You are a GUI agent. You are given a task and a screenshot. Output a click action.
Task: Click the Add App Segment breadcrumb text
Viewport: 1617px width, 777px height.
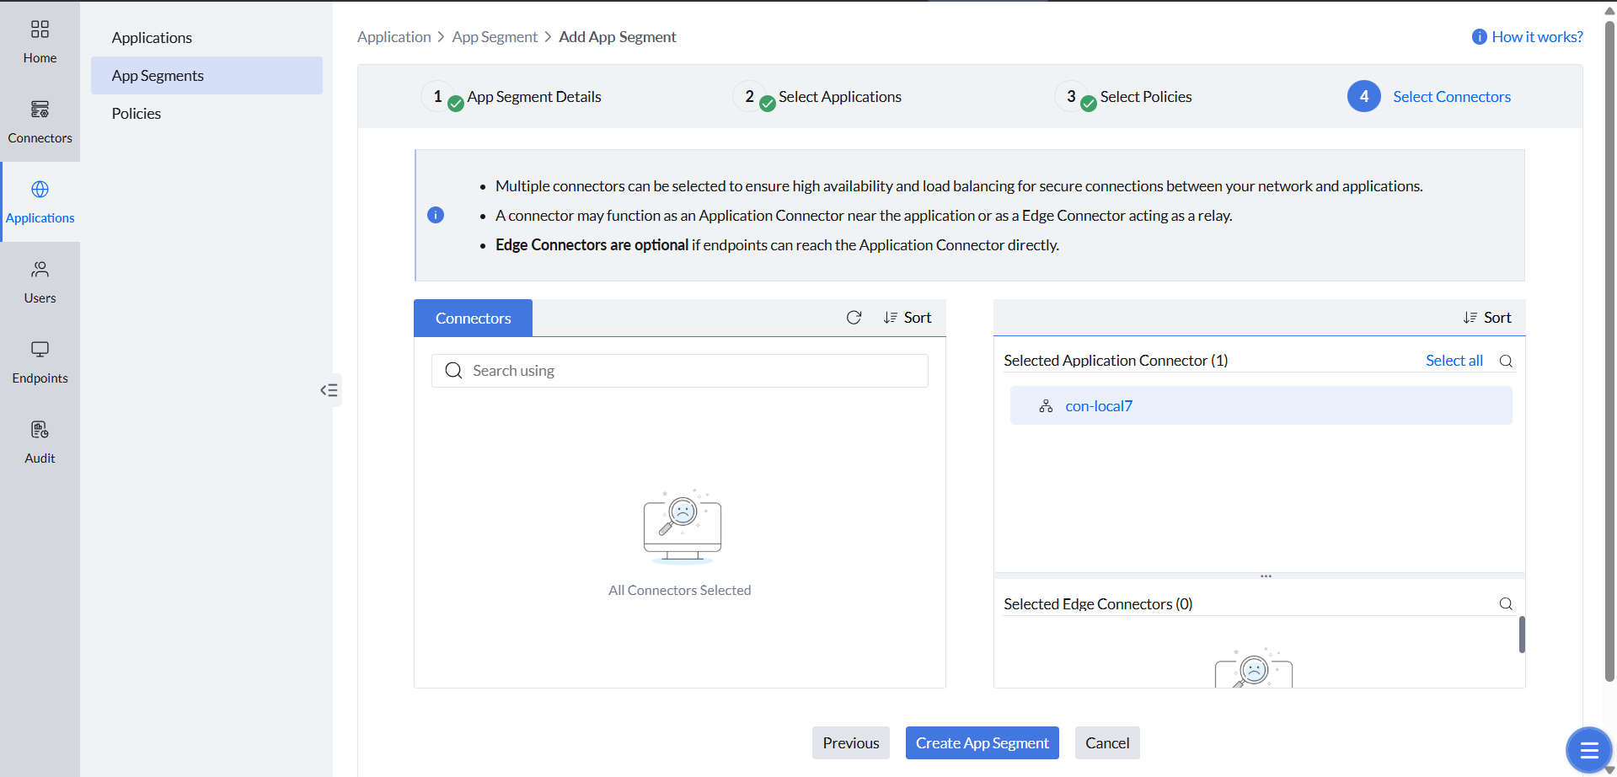point(618,37)
